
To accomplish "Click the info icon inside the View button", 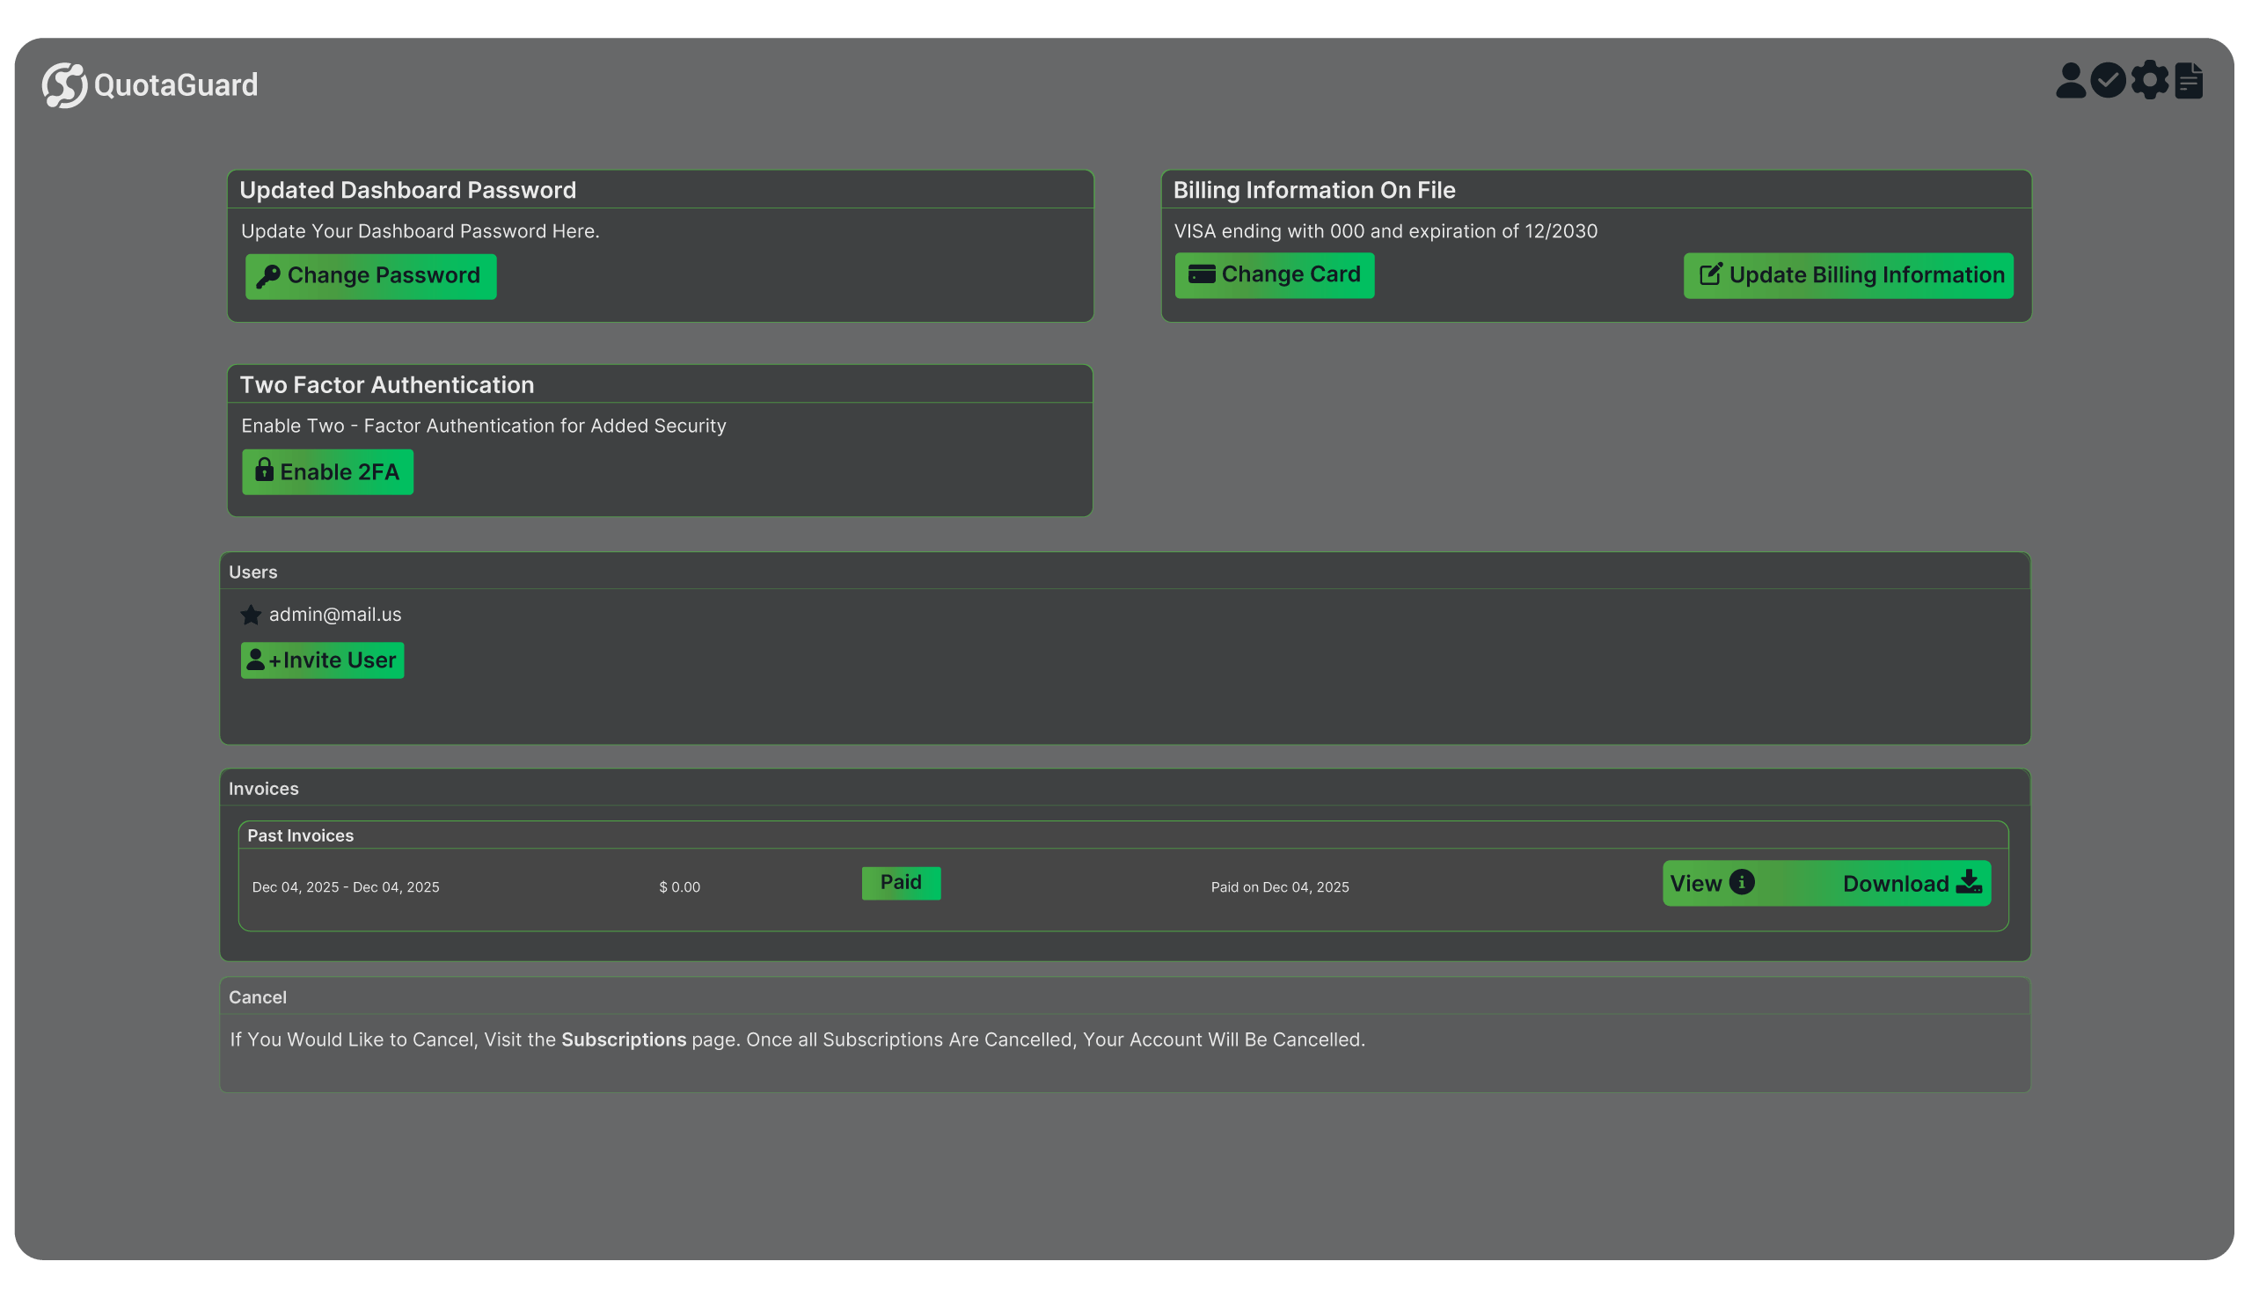I will (1741, 883).
